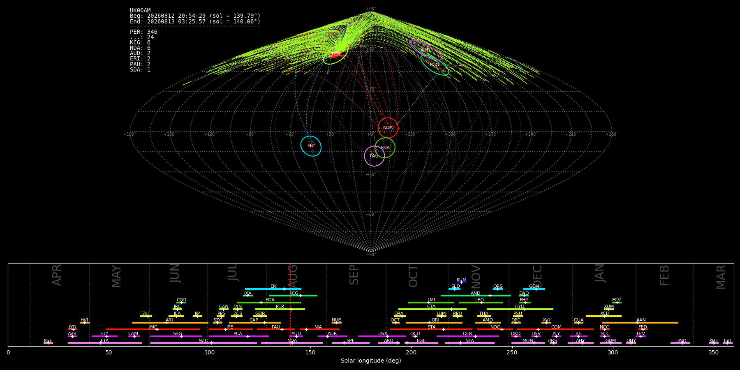Click the cyan ERI shower activity bar
This screenshot has height=370, width=740.
pyautogui.click(x=273, y=289)
